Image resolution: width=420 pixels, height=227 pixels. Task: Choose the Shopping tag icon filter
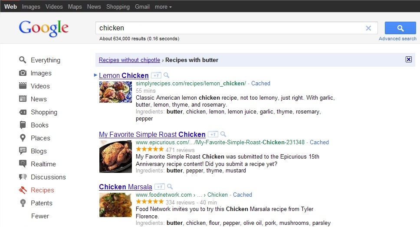point(23,112)
